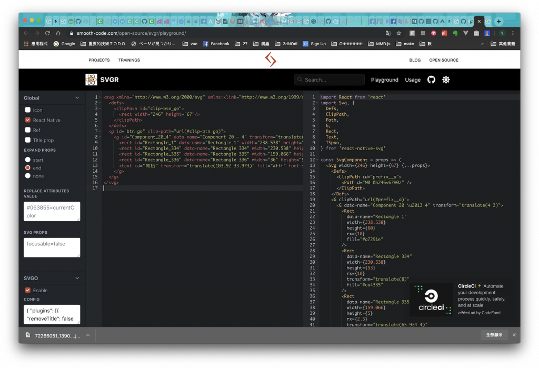Open the CircleCI ad image

(431, 300)
